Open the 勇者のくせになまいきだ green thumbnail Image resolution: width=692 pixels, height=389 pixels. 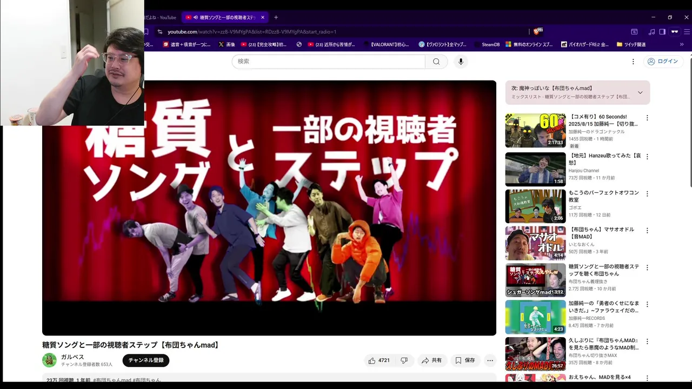pos(536,317)
